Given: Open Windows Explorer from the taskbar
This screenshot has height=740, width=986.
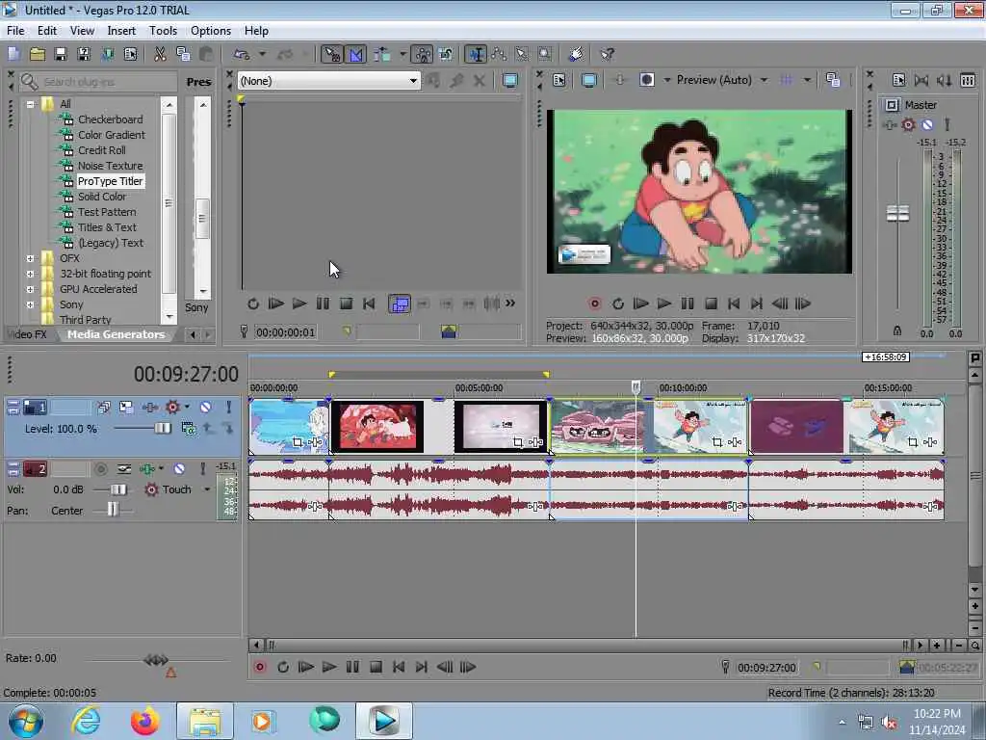Looking at the screenshot, I should (x=204, y=721).
